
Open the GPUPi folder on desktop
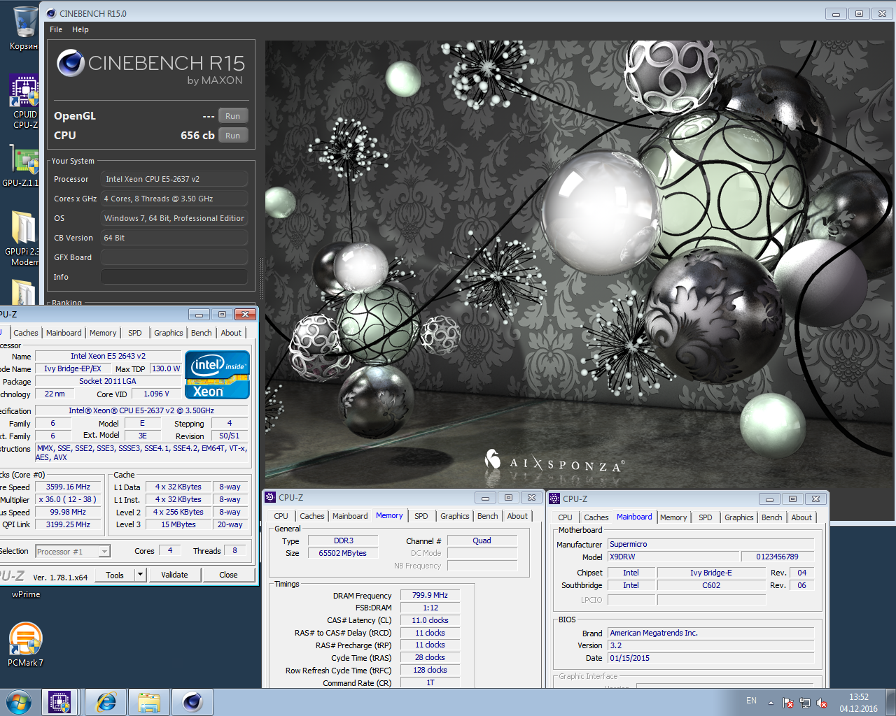(x=22, y=238)
